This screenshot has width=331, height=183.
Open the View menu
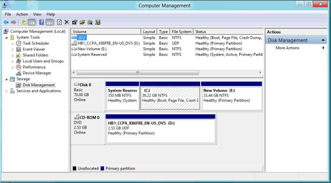tap(37, 14)
